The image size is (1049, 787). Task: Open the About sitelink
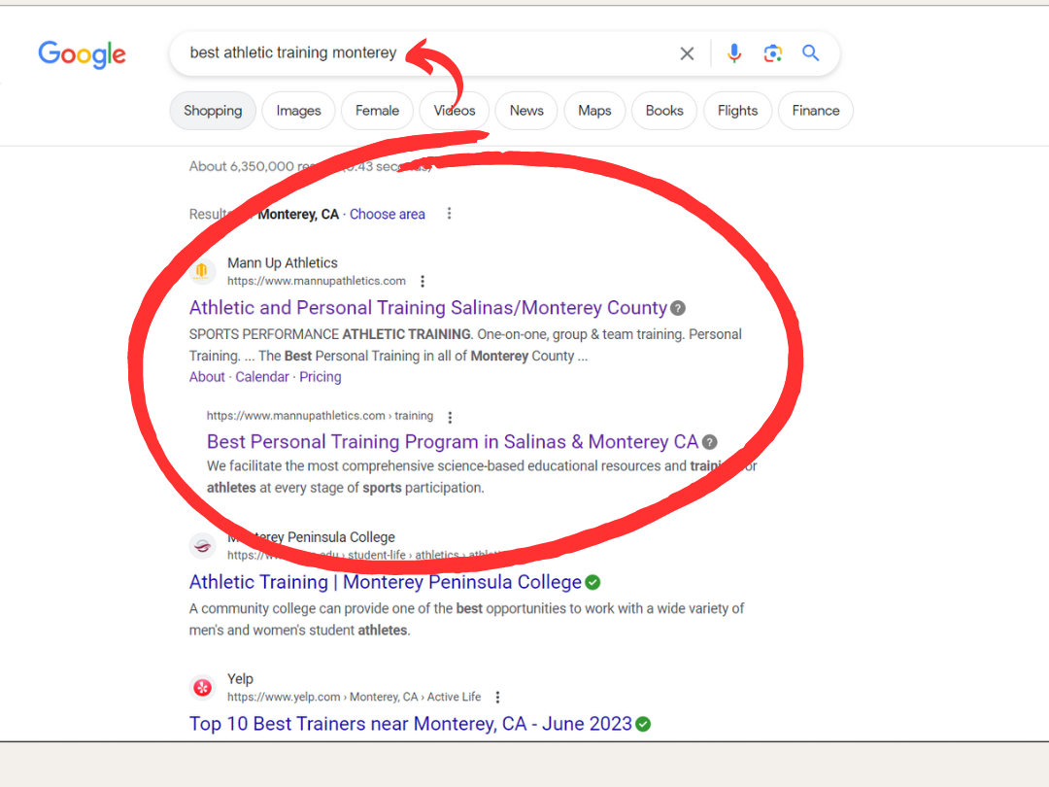point(207,377)
